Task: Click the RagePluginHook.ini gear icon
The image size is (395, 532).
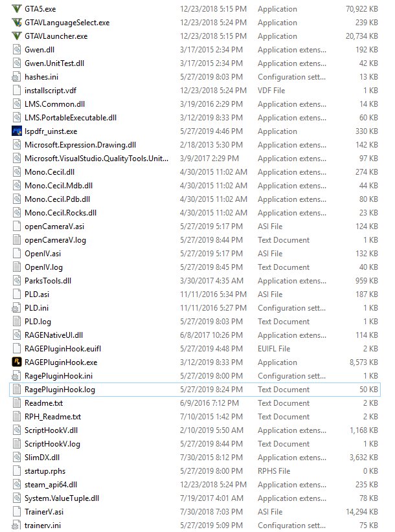Action: pyautogui.click(x=16, y=376)
